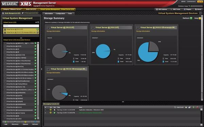Select Virtual Machine @ [TestingVMNew]
This screenshot has width=204, height=127.
point(20,84)
